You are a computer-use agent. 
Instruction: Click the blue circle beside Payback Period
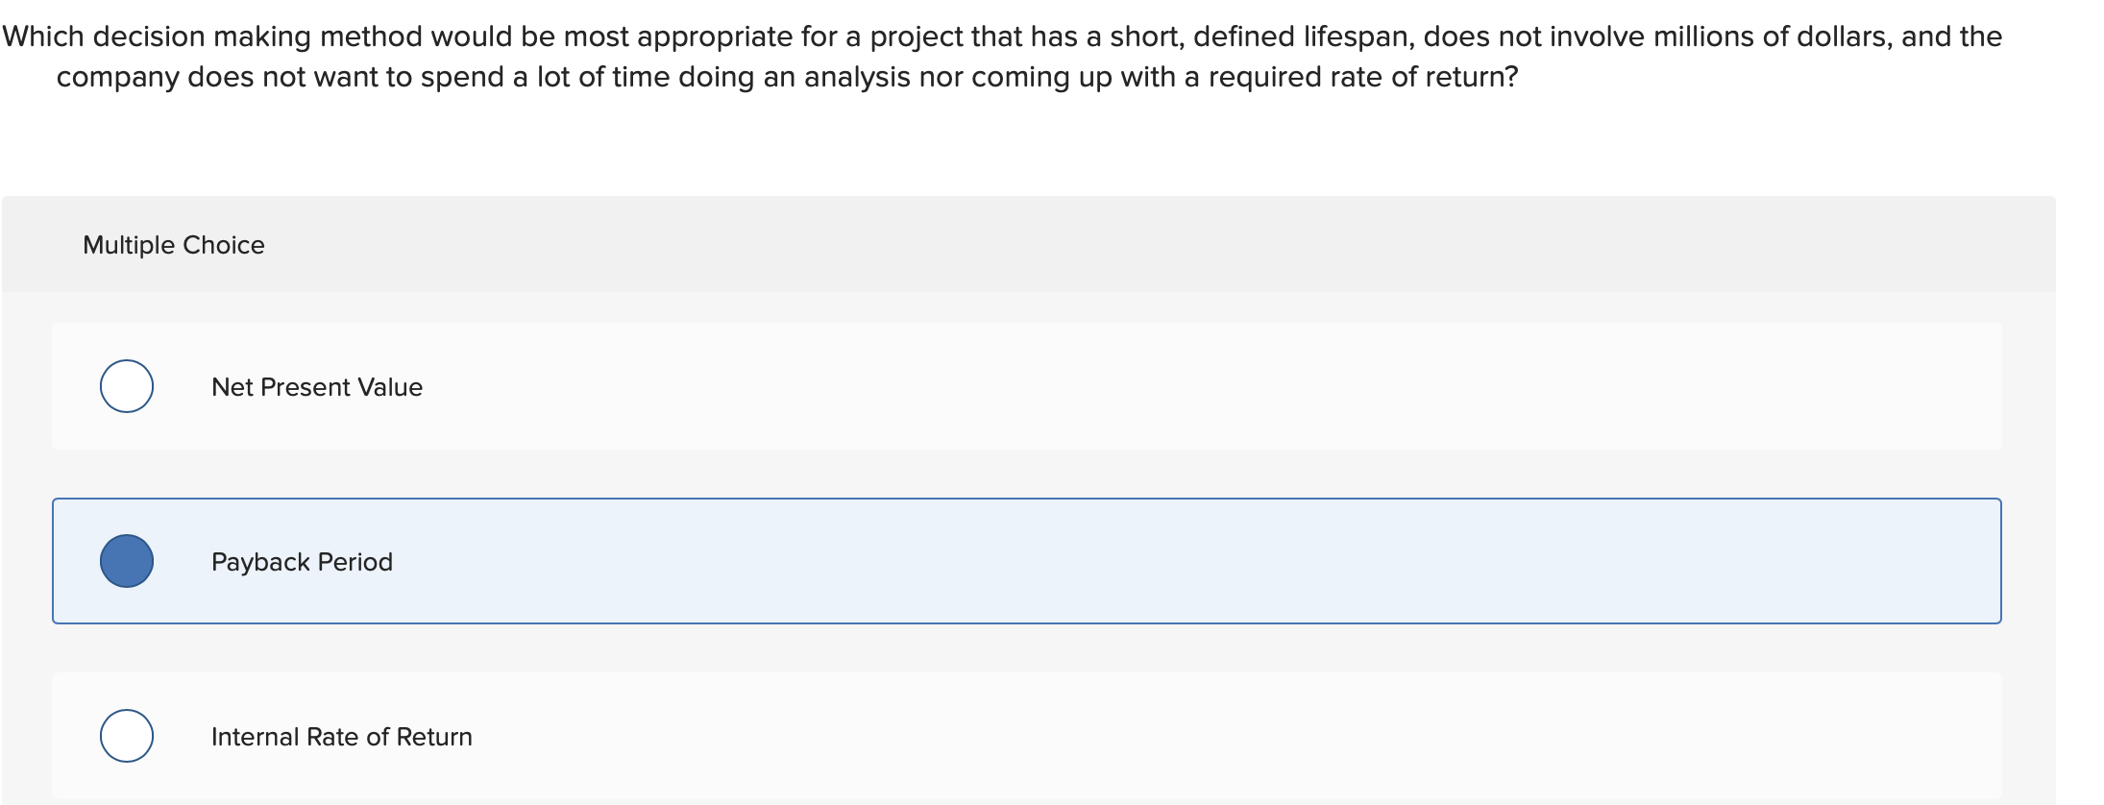[x=126, y=561]
